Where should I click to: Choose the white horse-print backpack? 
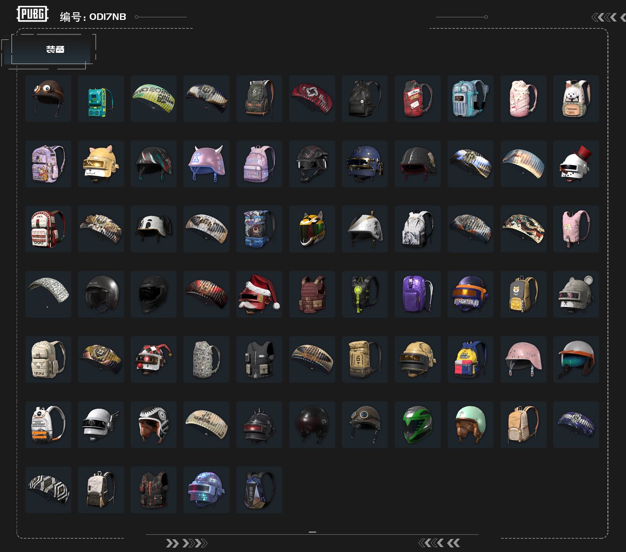(x=418, y=229)
